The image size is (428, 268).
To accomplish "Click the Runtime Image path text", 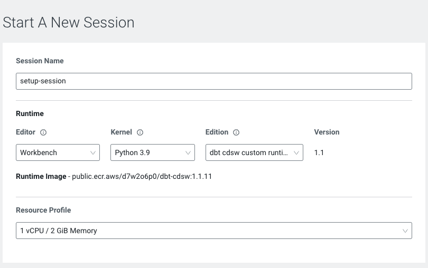I will 143,176.
